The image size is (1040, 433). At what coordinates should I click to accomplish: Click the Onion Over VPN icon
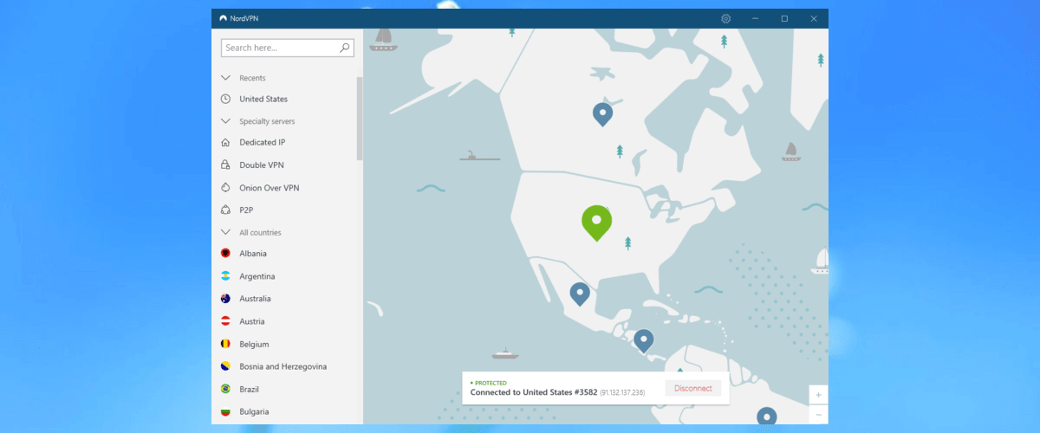point(225,187)
